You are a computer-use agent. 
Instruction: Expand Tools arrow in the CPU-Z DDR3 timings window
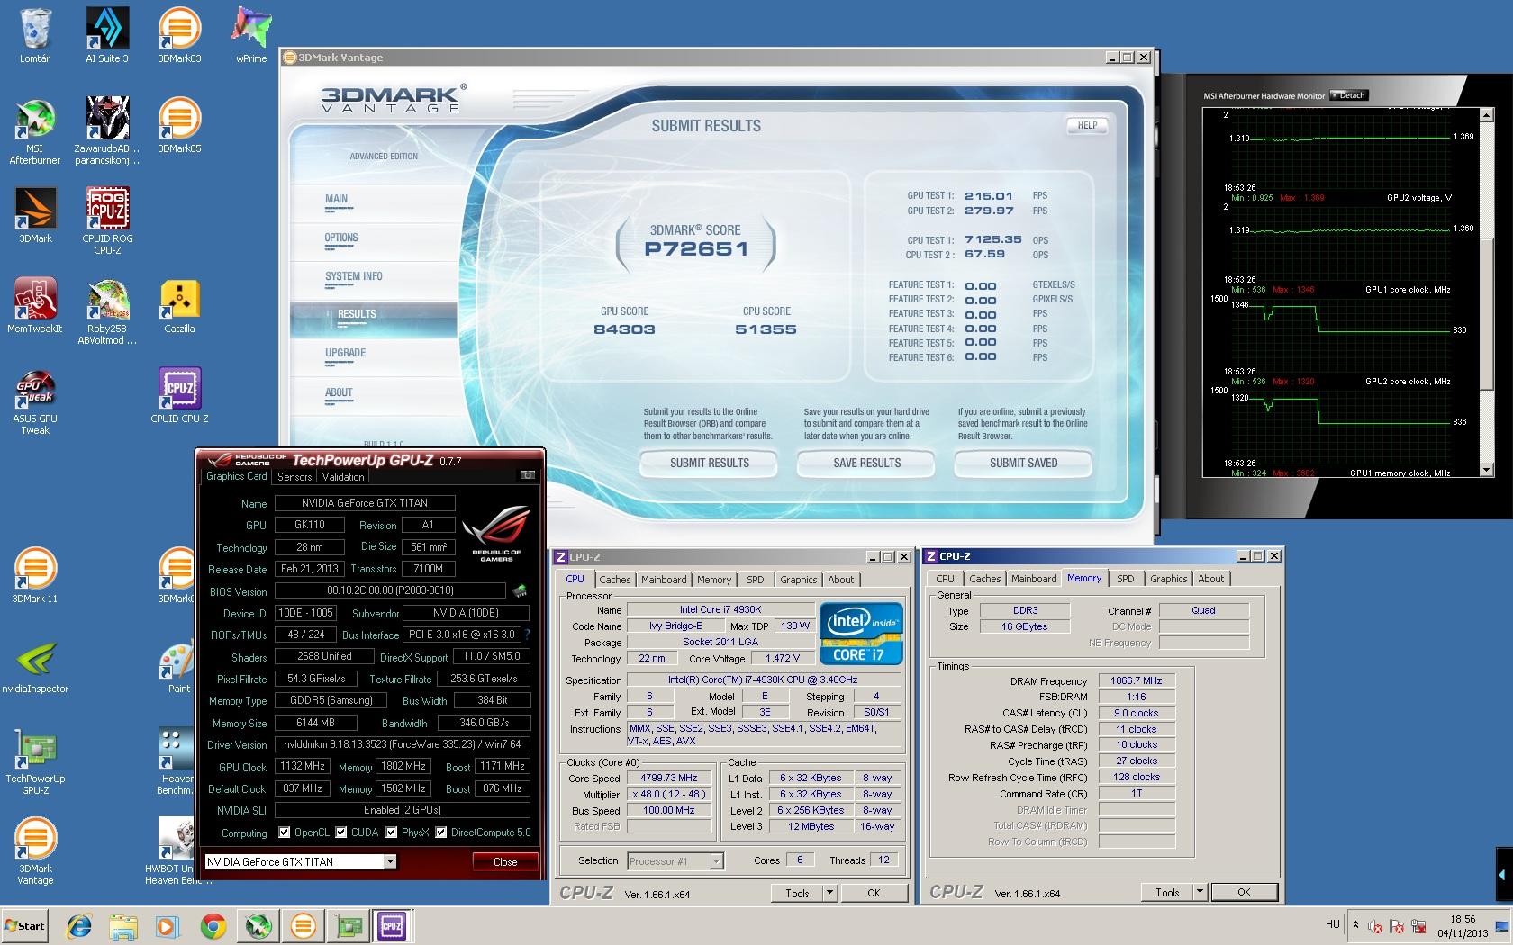coord(1199,892)
